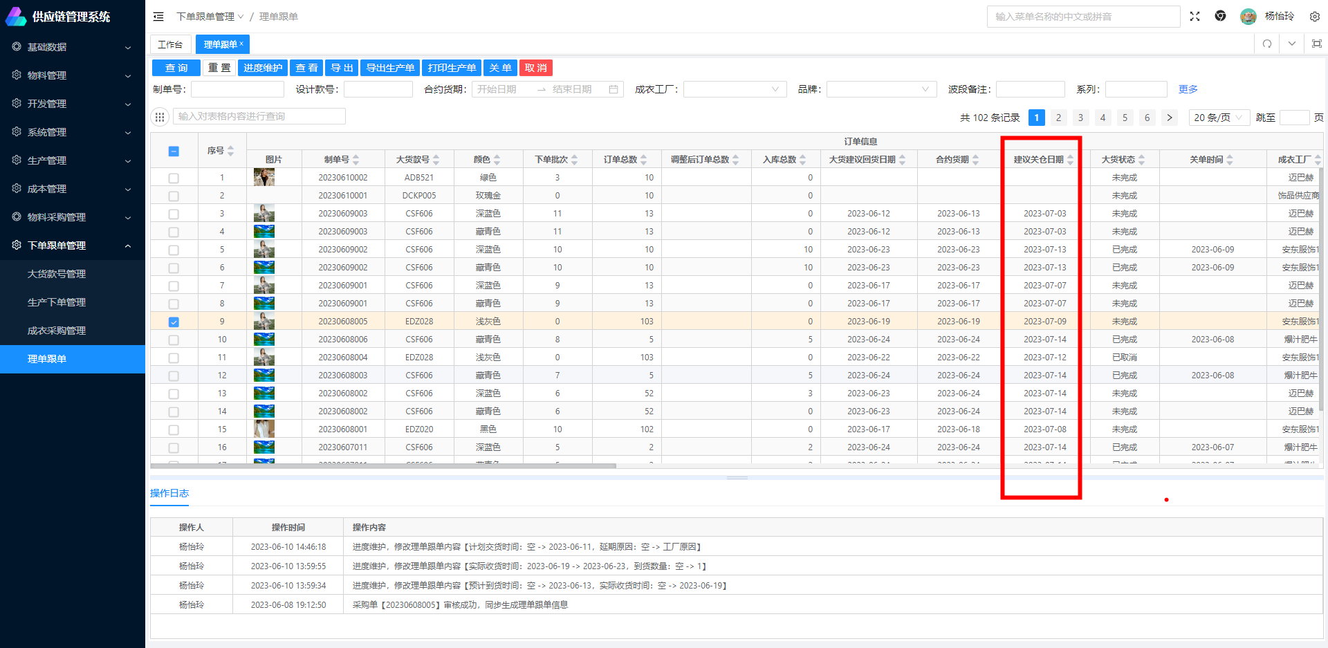Click the 进度维护 button
Image resolution: width=1328 pixels, height=648 pixels.
pyautogui.click(x=263, y=68)
